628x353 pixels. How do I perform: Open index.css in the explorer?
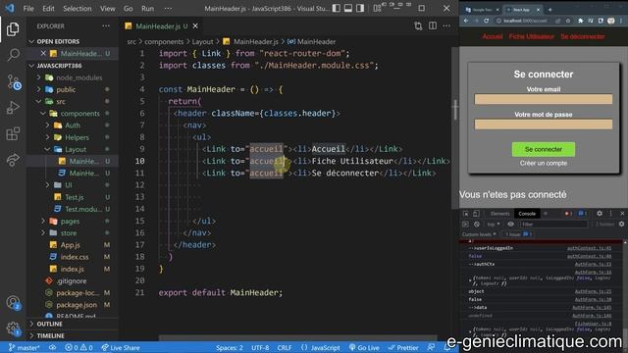[x=75, y=257]
